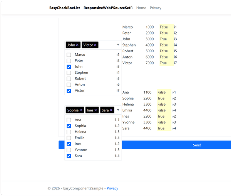The width and height of the screenshot is (231, 196).
Task: Check the Marco checkbox
Action: [x=69, y=55]
